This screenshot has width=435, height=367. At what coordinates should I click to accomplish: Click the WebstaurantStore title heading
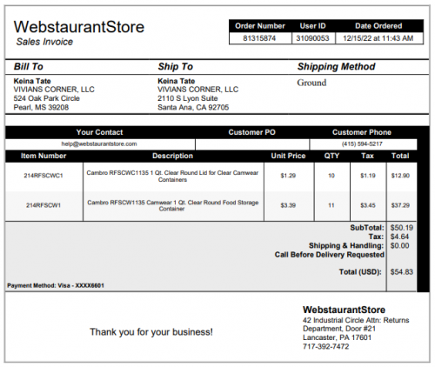(79, 27)
